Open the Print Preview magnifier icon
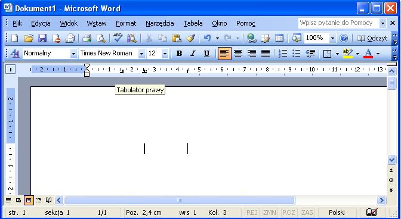401x219 pixels. click(101, 38)
